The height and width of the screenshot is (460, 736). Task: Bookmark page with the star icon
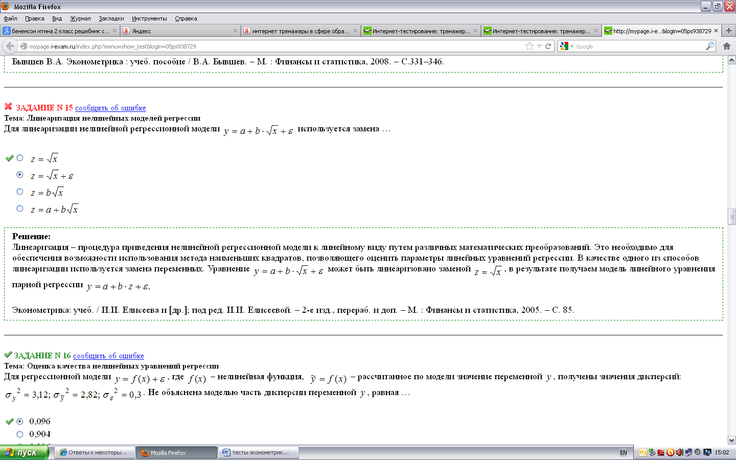530,46
